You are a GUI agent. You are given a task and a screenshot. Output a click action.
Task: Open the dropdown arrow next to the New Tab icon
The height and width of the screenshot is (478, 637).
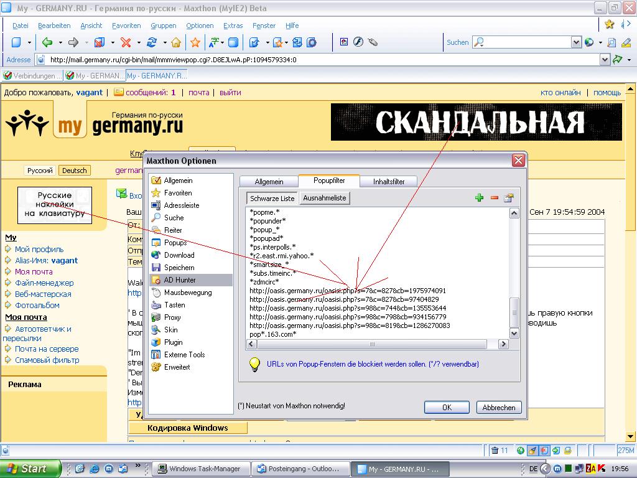(x=29, y=42)
